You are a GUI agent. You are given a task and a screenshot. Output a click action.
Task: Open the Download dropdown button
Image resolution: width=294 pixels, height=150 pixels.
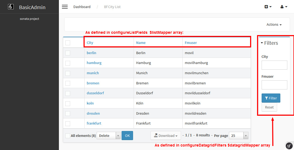165,136
